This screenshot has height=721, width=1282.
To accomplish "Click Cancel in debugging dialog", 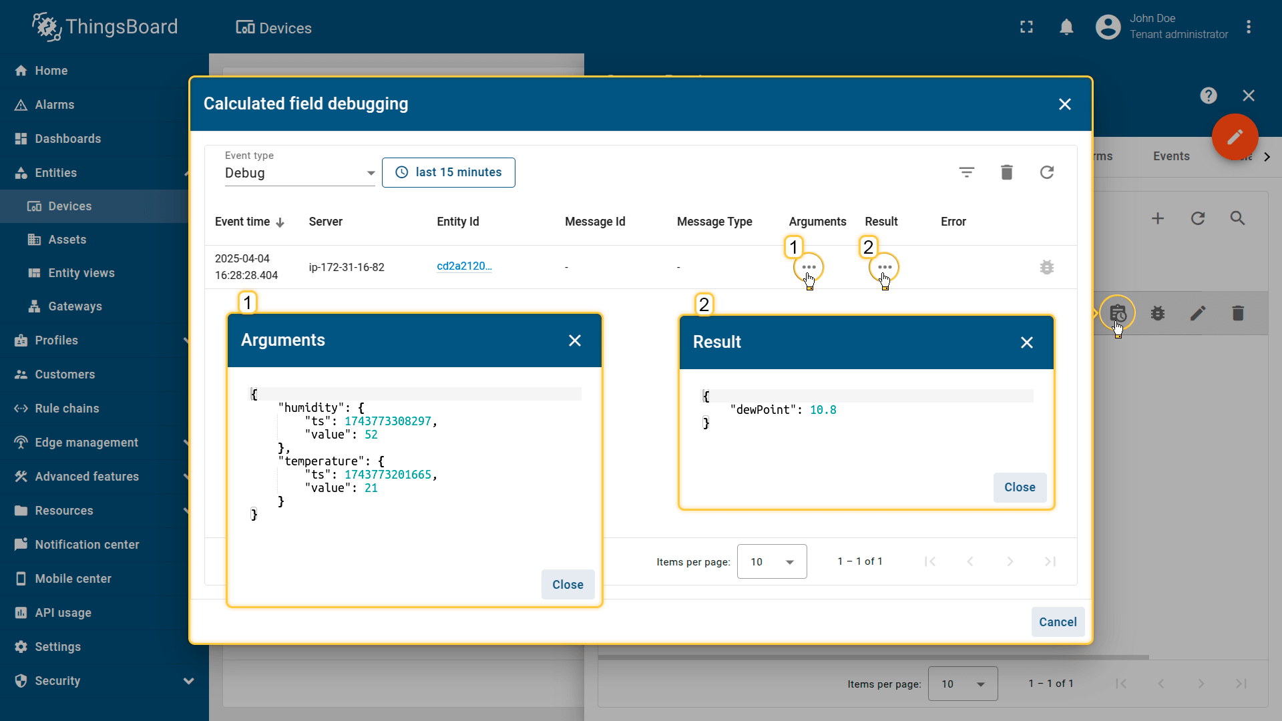I will [1057, 622].
